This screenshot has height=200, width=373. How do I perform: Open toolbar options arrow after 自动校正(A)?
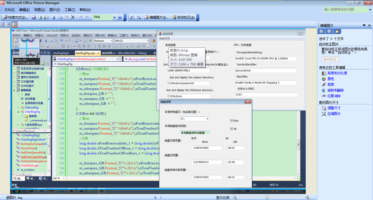click(198, 18)
